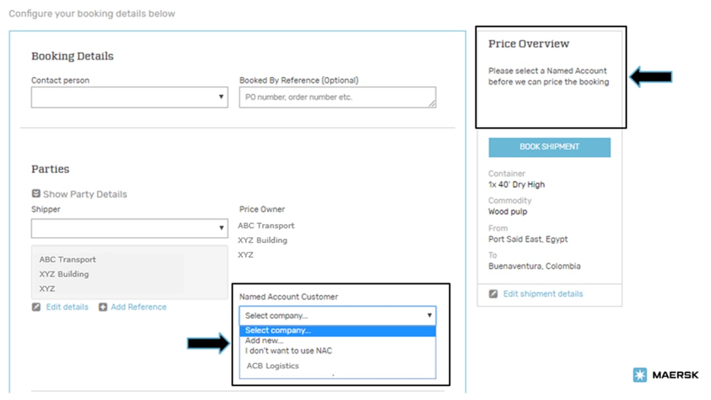Select ACB Logistics from the list
This screenshot has width=711, height=400.
coord(273,366)
